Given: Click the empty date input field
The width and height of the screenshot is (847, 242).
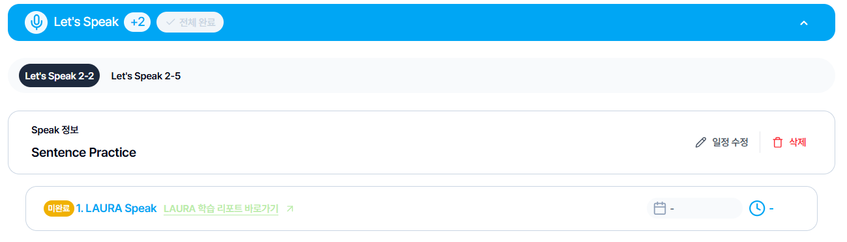Looking at the screenshot, I should pos(694,208).
